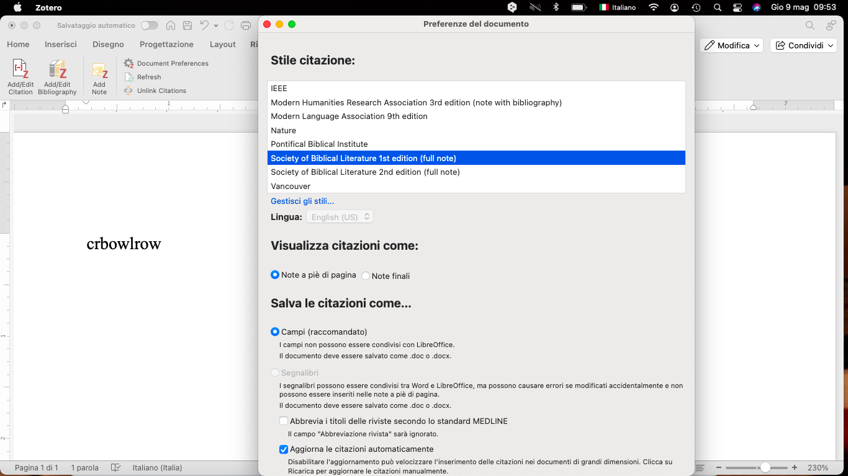Open the Progettazione ribbon tab

166,45
